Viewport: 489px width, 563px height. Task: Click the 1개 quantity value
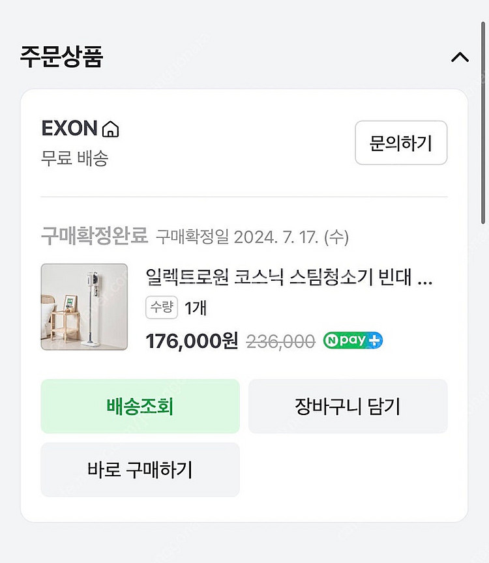196,308
